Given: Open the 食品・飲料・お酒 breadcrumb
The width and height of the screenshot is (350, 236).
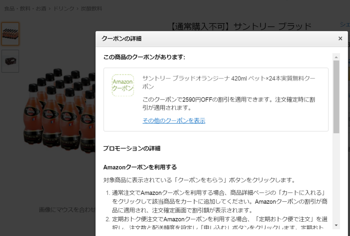Looking at the screenshot, I should [25, 9].
